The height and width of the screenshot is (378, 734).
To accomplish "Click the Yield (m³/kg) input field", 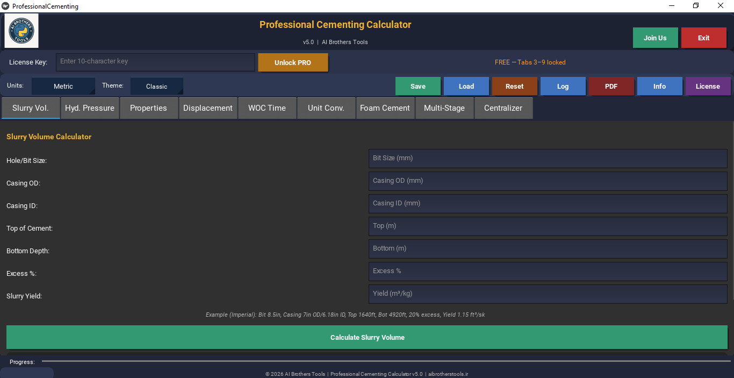I will [x=548, y=294].
